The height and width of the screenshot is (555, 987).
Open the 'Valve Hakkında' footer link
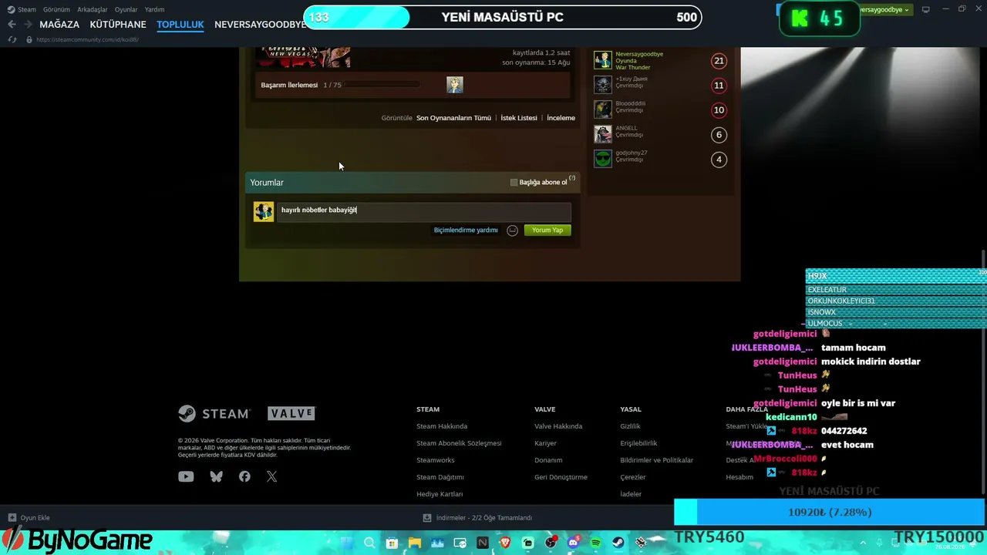[x=558, y=426]
